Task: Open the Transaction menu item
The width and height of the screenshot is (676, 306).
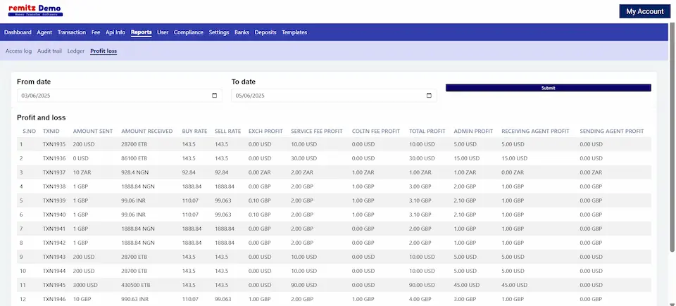Action: coord(72,32)
